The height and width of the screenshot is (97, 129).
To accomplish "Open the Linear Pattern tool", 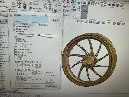I will pyautogui.click(x=51, y=7).
